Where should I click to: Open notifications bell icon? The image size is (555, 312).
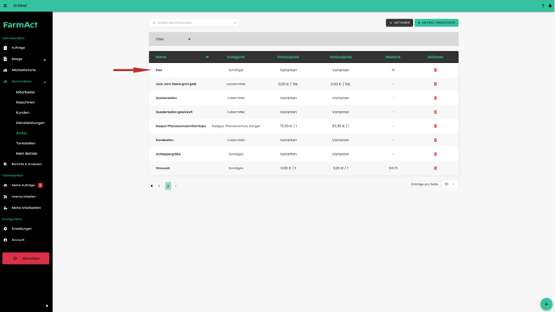pyautogui.click(x=550, y=6)
